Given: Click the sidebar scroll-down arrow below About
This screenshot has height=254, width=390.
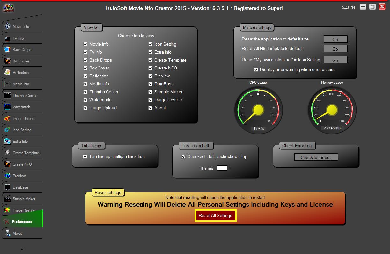Looking at the screenshot, I should point(22,249).
